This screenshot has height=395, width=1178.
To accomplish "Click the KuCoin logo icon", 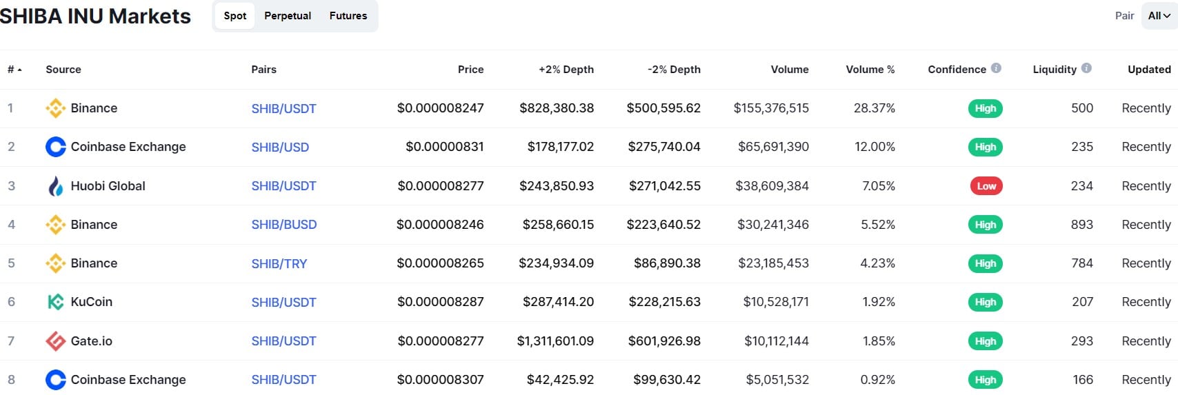I will pos(55,302).
